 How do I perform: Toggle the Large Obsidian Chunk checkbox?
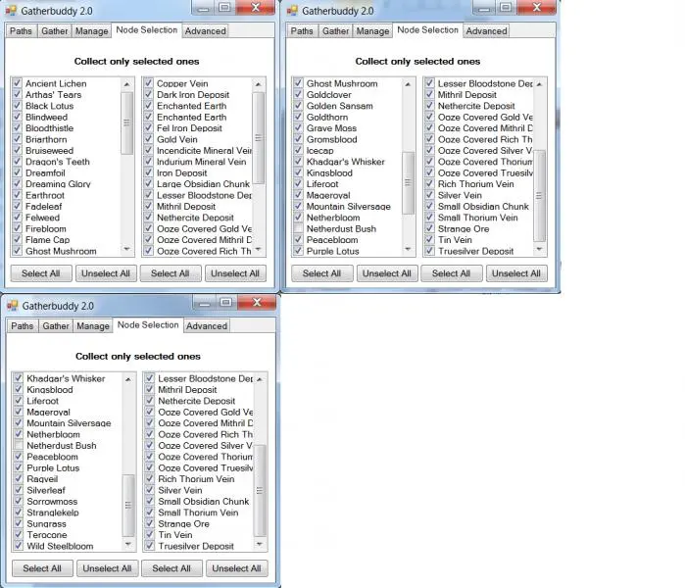click(149, 184)
